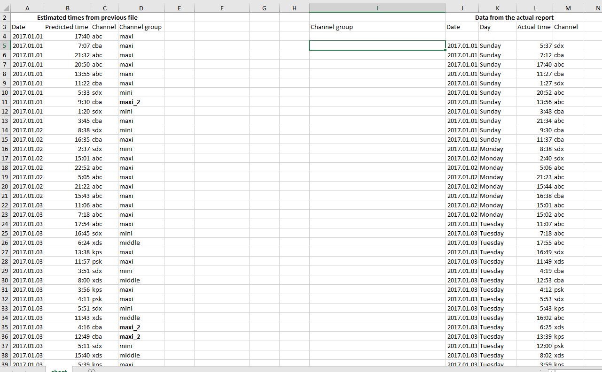
Task: Click 'Tuesday' beside actual time 11:07
Action: point(498,224)
